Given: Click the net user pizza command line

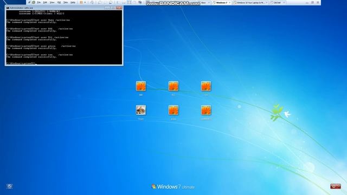Looking at the screenshot, I should [x=41, y=46].
